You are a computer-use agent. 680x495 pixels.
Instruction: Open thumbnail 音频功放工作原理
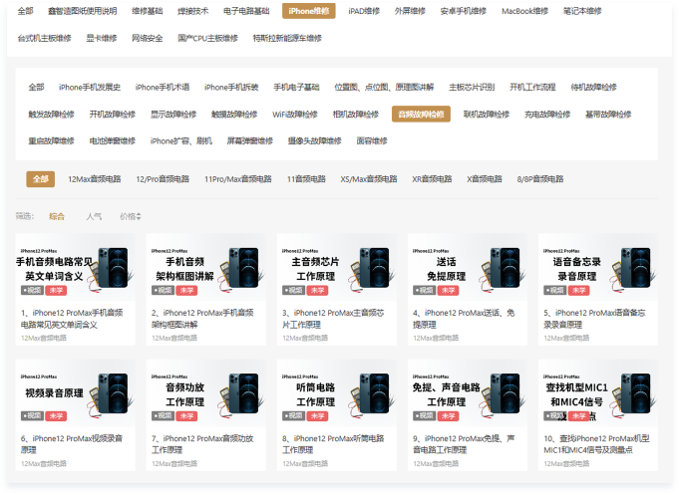(x=206, y=393)
